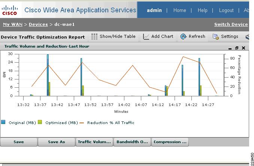The height and width of the screenshot is (166, 254).
Task: Open the Devices breadcrumb link
Action: [38, 24]
